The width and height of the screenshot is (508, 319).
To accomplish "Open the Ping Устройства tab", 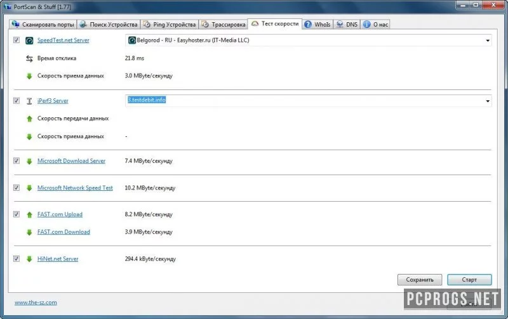I will 170,25.
